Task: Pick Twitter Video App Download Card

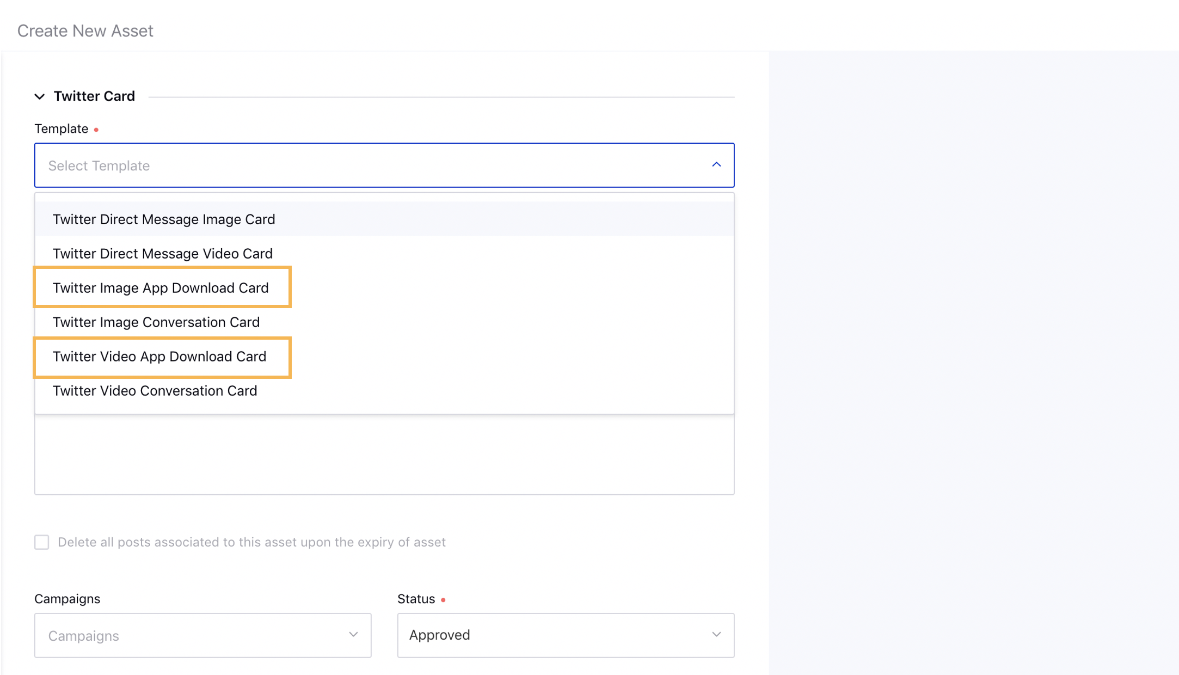Action: coord(384,356)
